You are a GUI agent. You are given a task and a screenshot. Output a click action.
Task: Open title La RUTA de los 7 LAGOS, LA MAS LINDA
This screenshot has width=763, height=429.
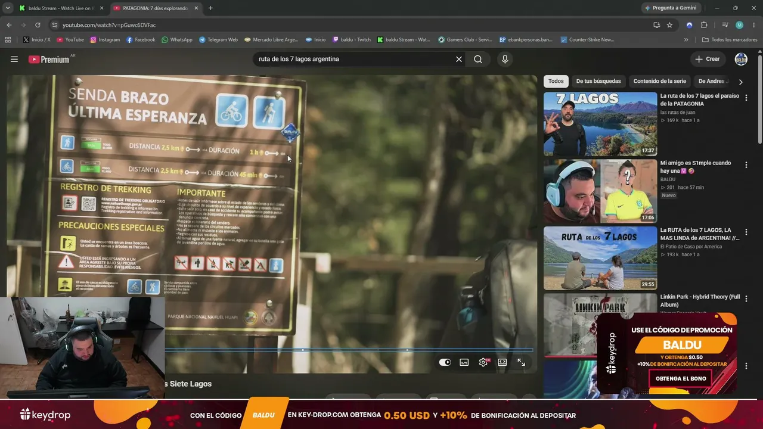pos(700,234)
